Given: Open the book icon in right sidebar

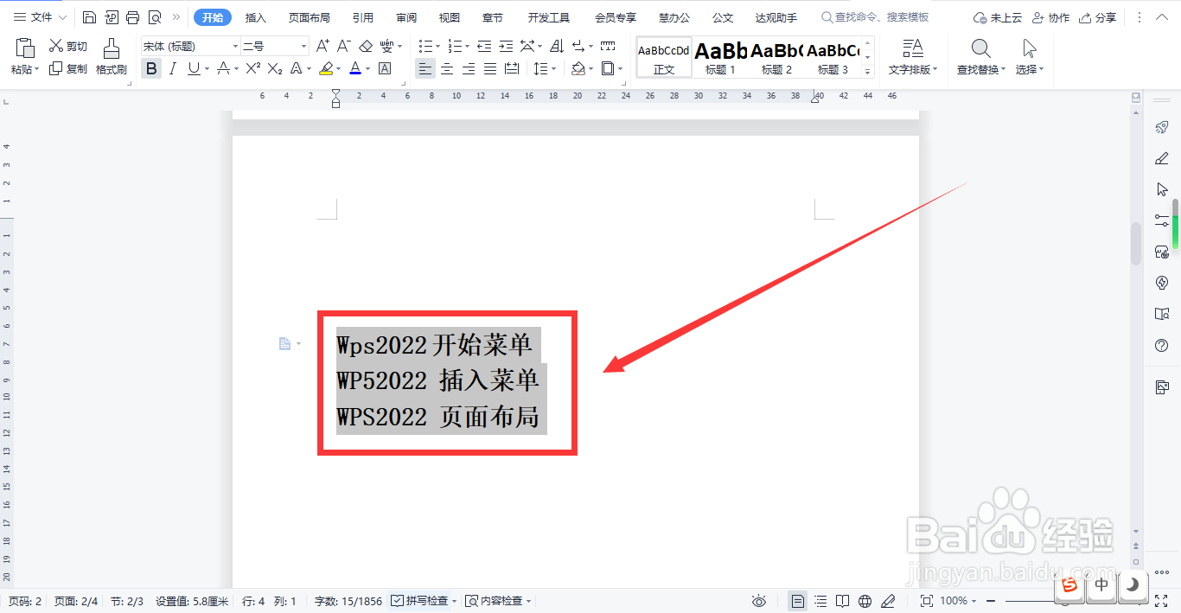Looking at the screenshot, I should point(1162,314).
